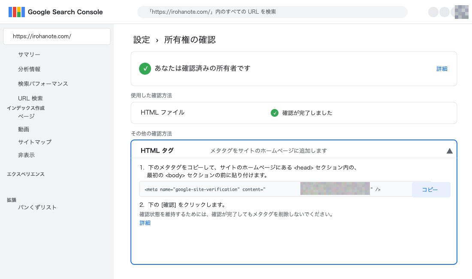Open the property selector showing irohanote.com

pos(57,36)
